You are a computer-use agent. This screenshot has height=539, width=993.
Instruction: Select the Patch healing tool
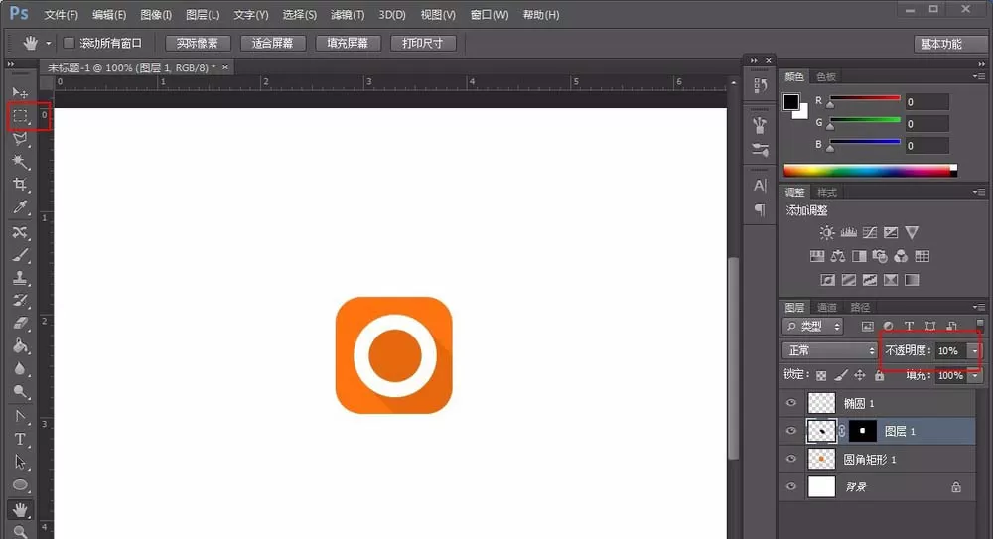pos(20,232)
